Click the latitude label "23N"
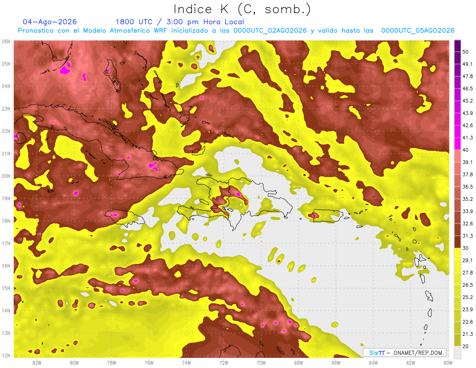 click(x=6, y=108)
